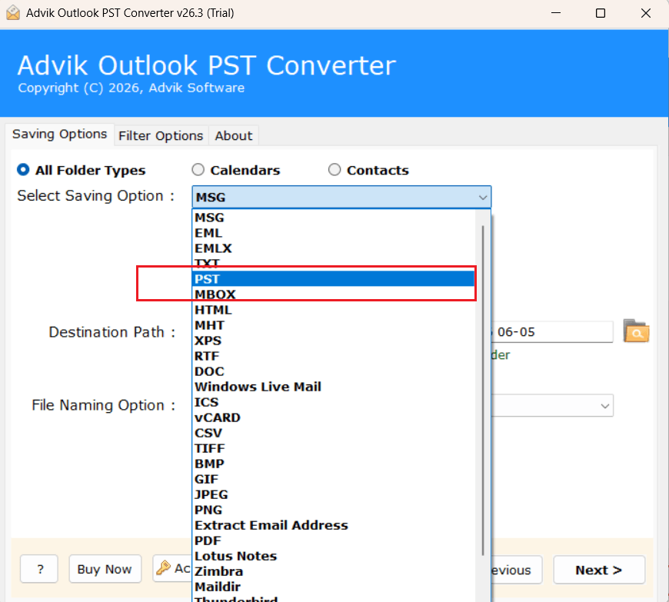Viewport: 669px width, 602px height.
Task: Choose TIFF as saving option
Action: coord(334,448)
